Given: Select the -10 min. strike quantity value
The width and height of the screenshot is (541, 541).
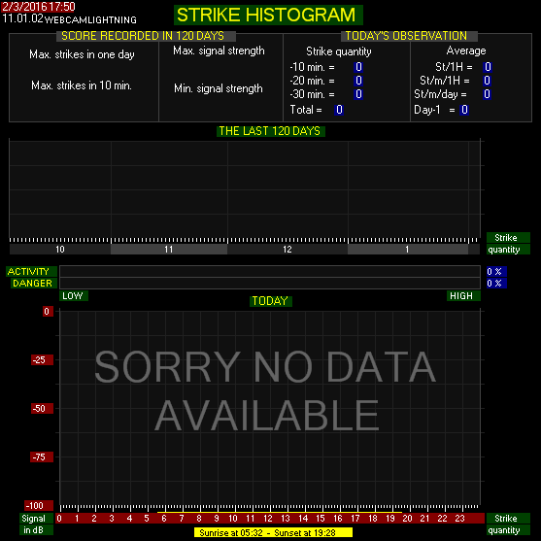Looking at the screenshot, I should point(358,67).
